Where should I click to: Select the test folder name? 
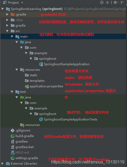click(x=23, y=92)
